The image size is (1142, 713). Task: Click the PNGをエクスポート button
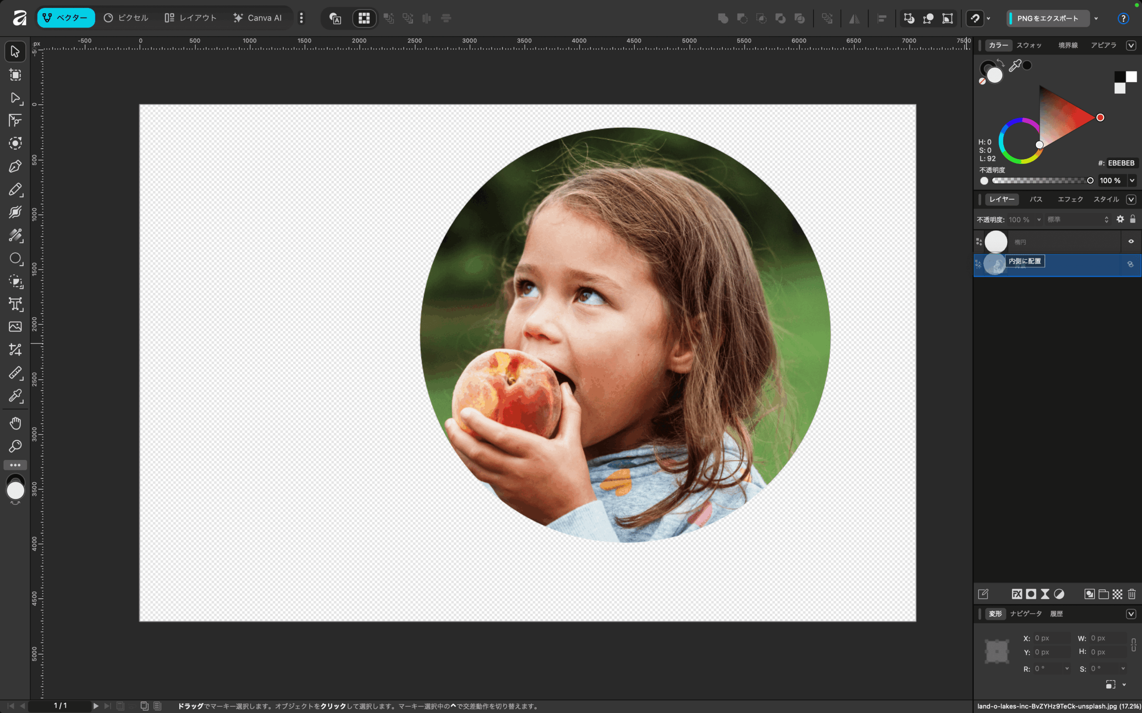point(1047,18)
